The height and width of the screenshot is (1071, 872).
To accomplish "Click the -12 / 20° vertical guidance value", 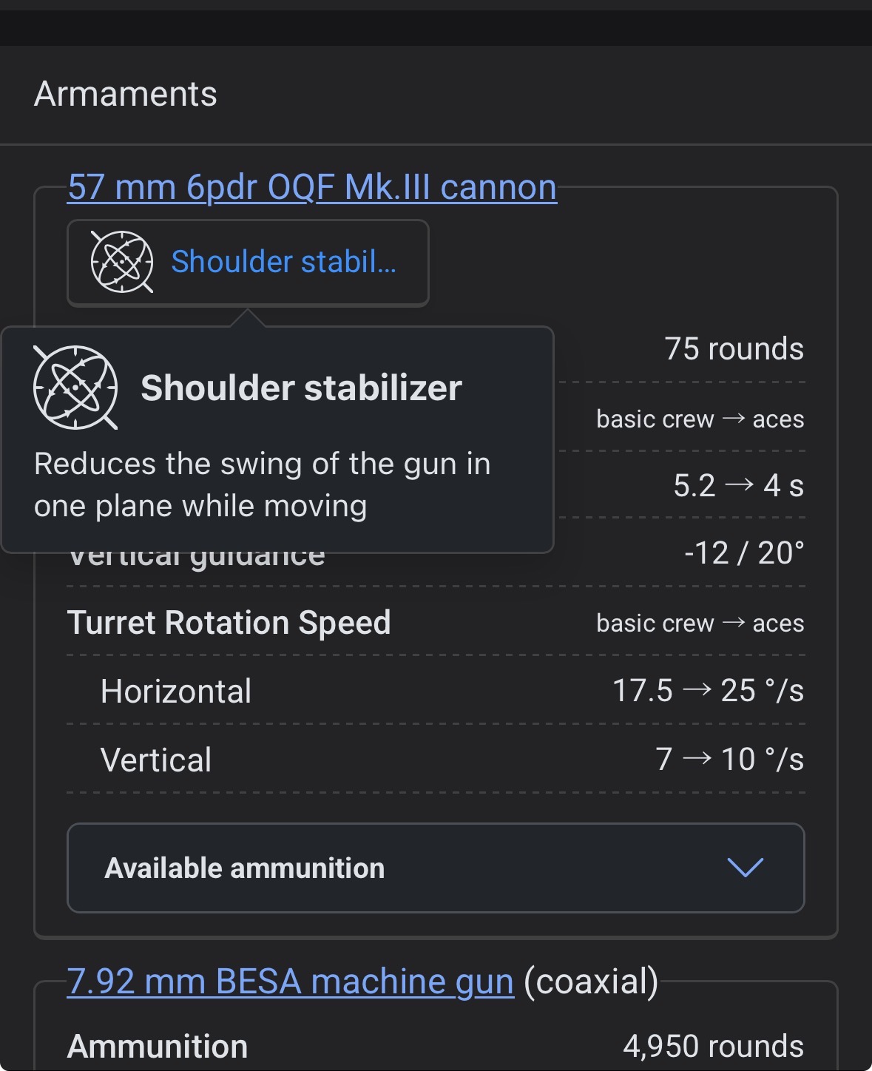I will click(x=743, y=553).
